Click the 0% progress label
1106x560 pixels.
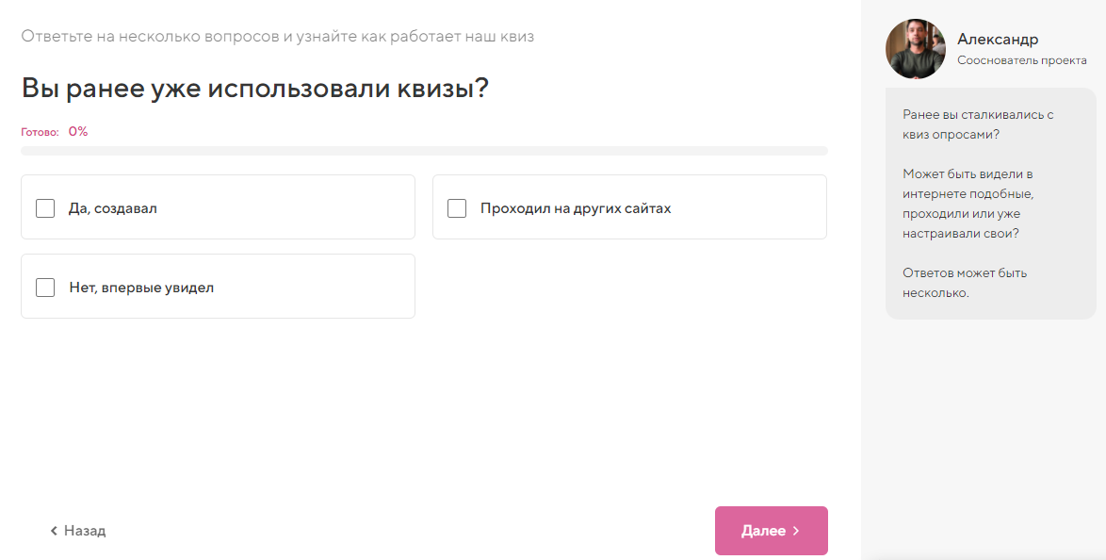tap(76, 131)
